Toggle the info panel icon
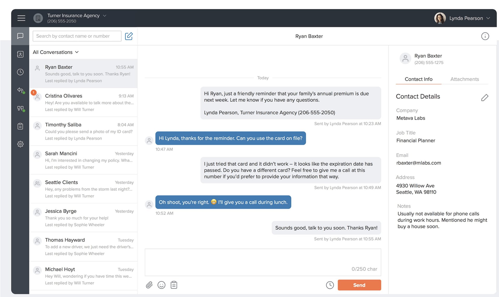499x297 pixels. (485, 36)
